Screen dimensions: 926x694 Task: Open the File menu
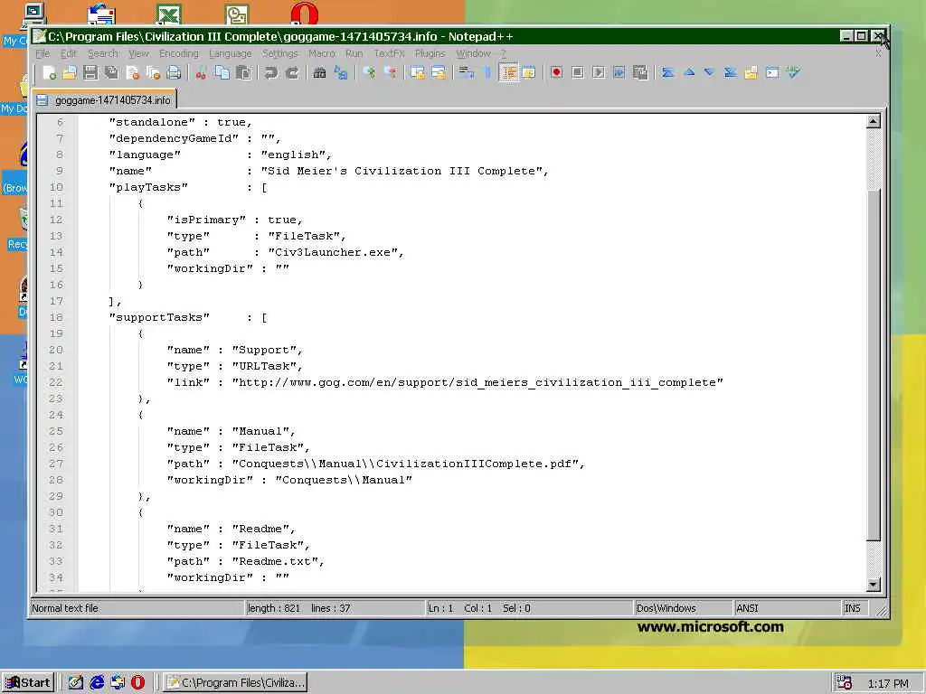click(x=43, y=53)
